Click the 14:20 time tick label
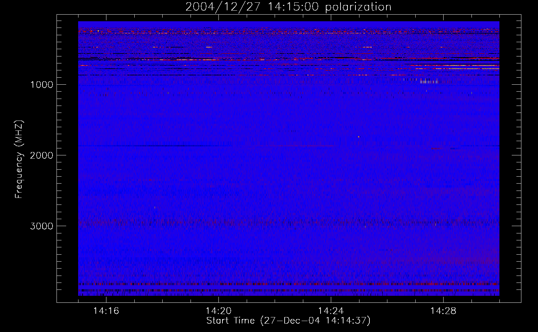This screenshot has width=538, height=332. pyautogui.click(x=218, y=311)
